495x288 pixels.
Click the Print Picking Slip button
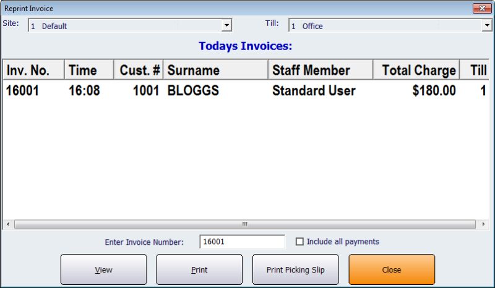296,269
